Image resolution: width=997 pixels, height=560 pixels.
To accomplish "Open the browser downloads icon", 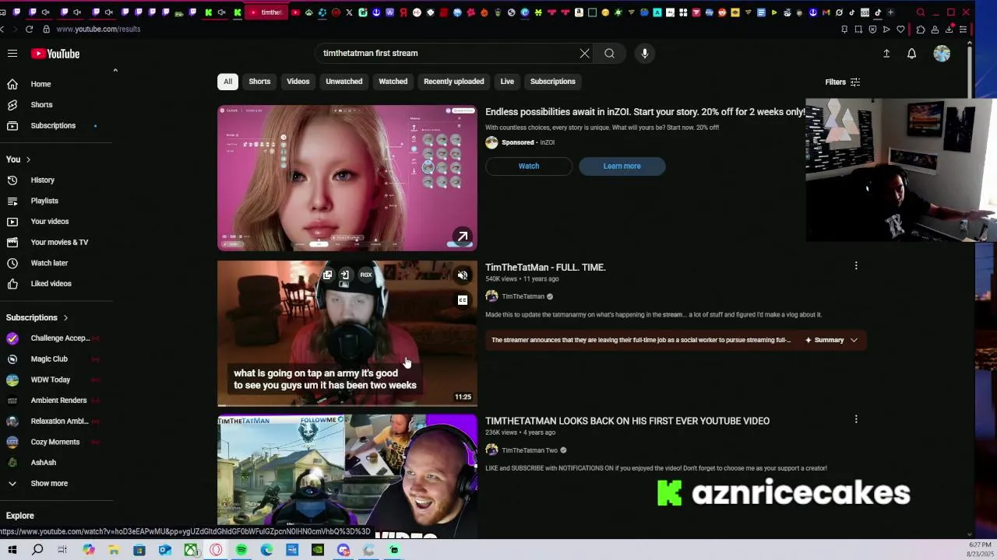I will [949, 30].
